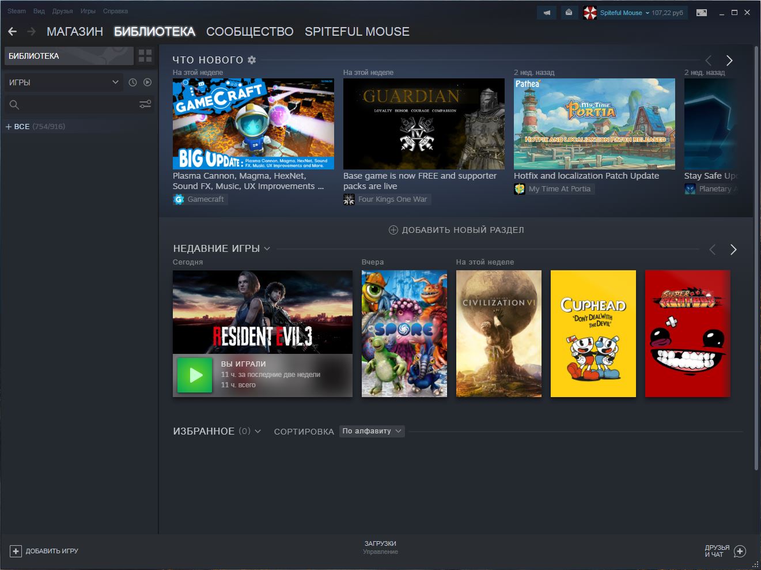
Task: Open the Вид menu
Action: click(x=39, y=11)
